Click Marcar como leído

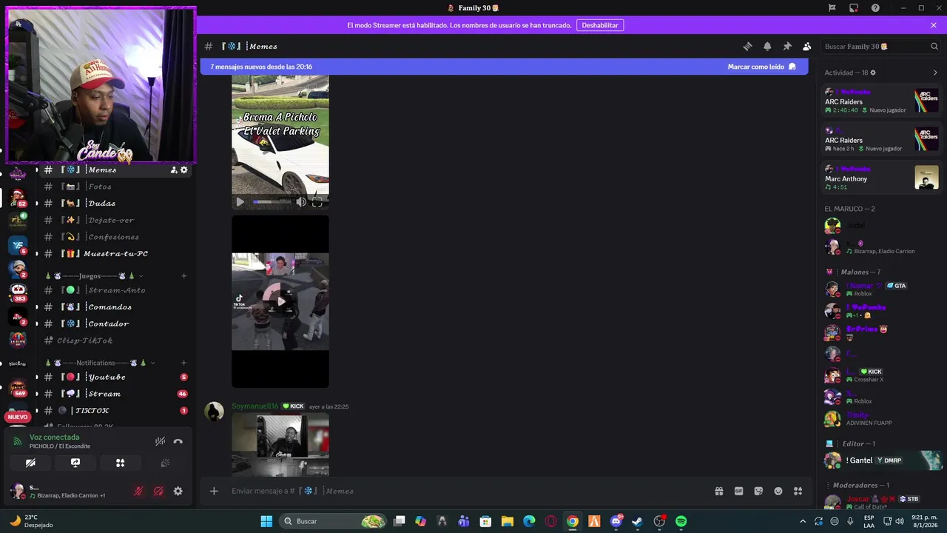[x=762, y=67]
